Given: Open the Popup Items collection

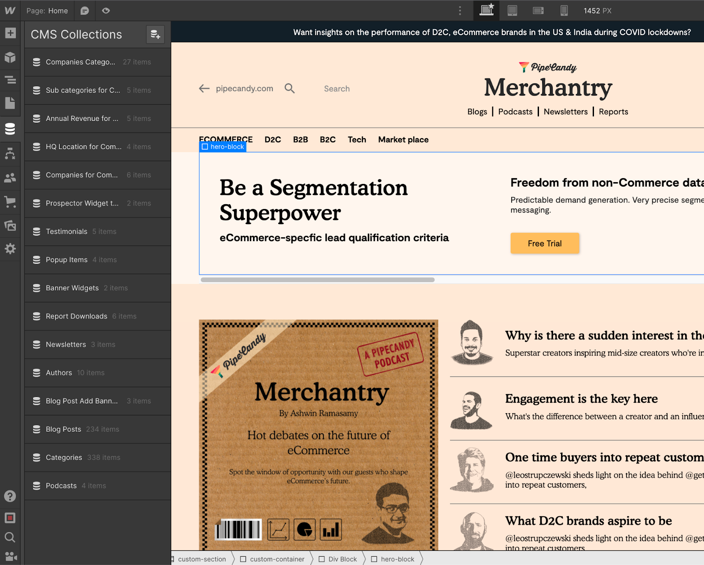Looking at the screenshot, I should click(98, 260).
